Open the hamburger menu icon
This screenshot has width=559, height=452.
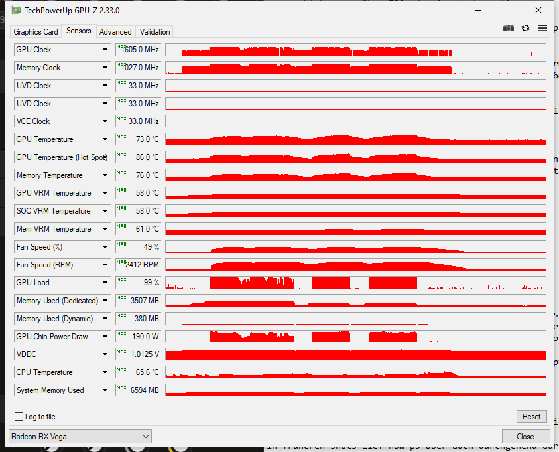(542, 28)
